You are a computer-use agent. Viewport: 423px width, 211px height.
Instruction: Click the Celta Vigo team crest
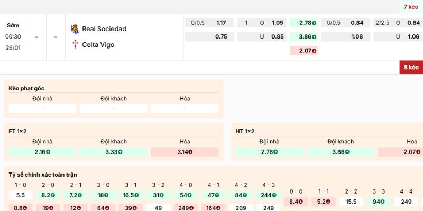pos(75,44)
